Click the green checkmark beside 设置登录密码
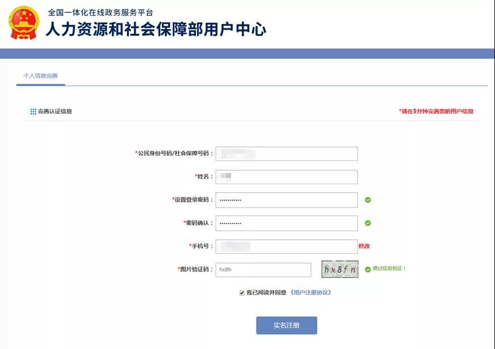Viewport: 495px width, 349px height. 368,200
